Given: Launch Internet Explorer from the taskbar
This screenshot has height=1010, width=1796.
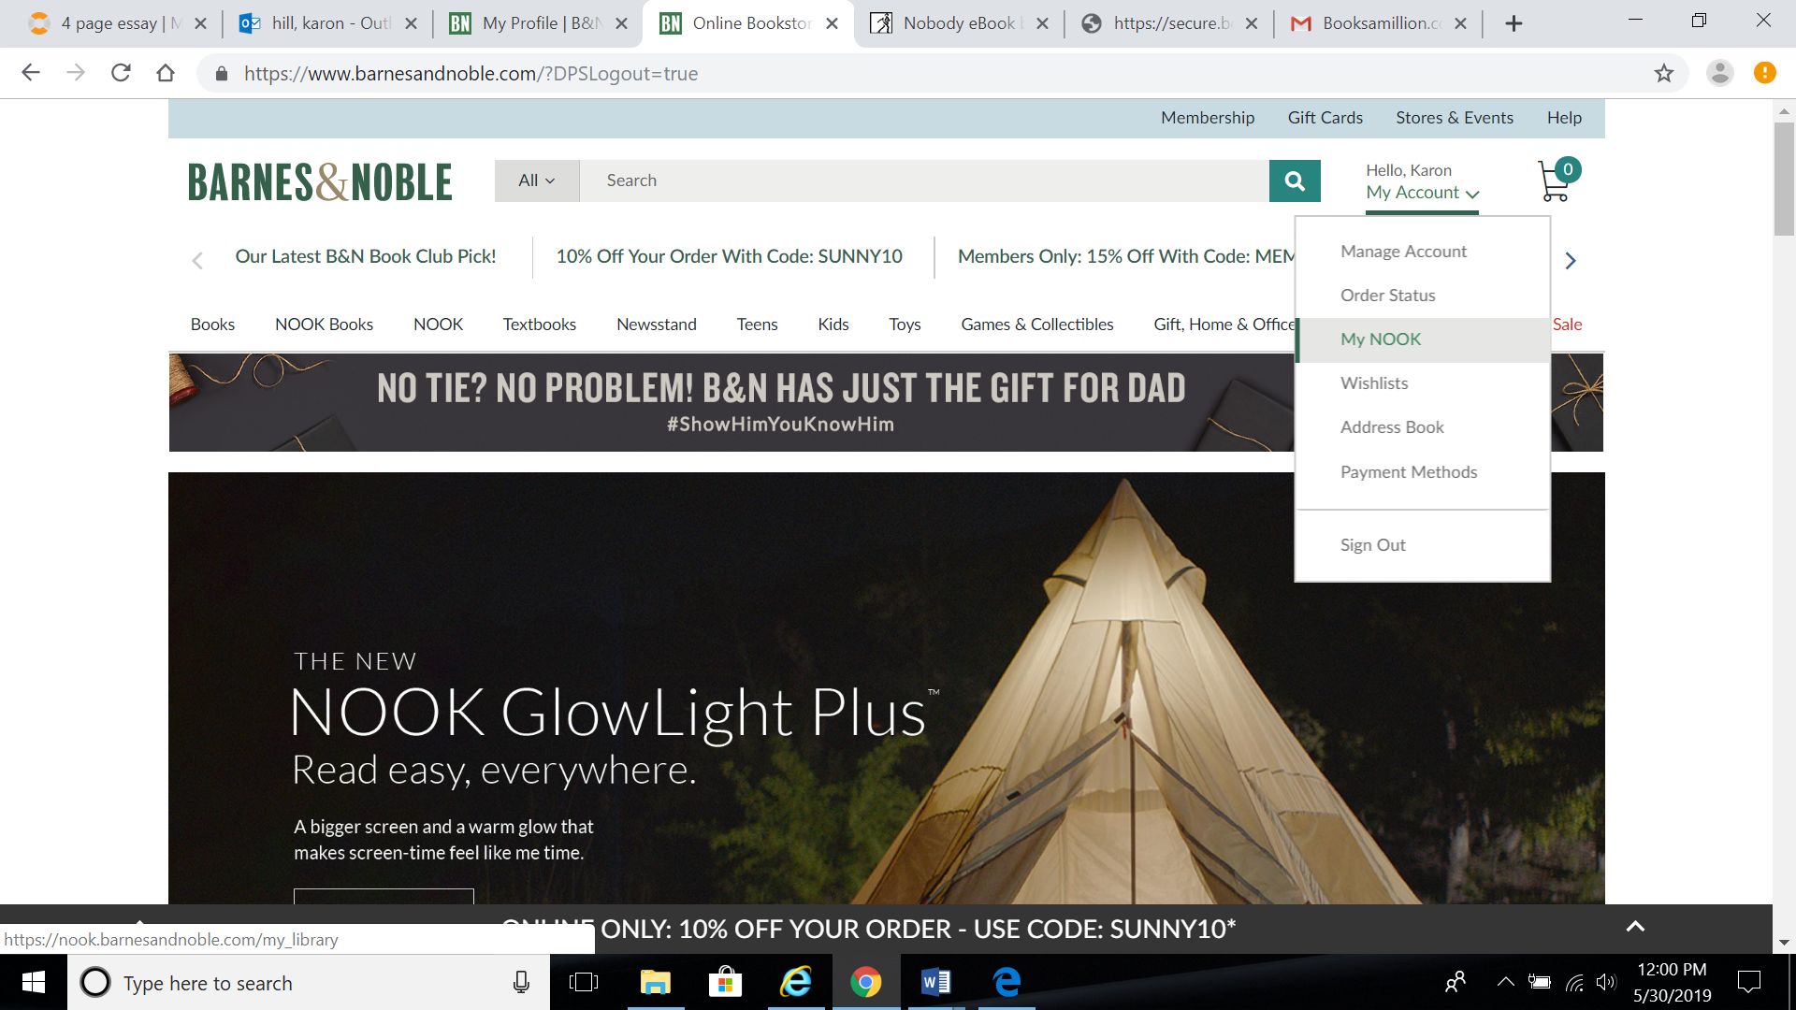Looking at the screenshot, I should pyautogui.click(x=796, y=982).
